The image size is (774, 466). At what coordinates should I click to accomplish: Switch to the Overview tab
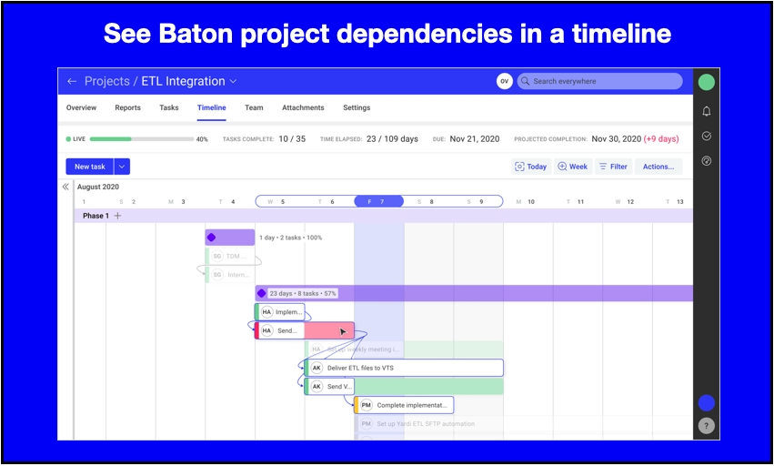click(x=82, y=107)
